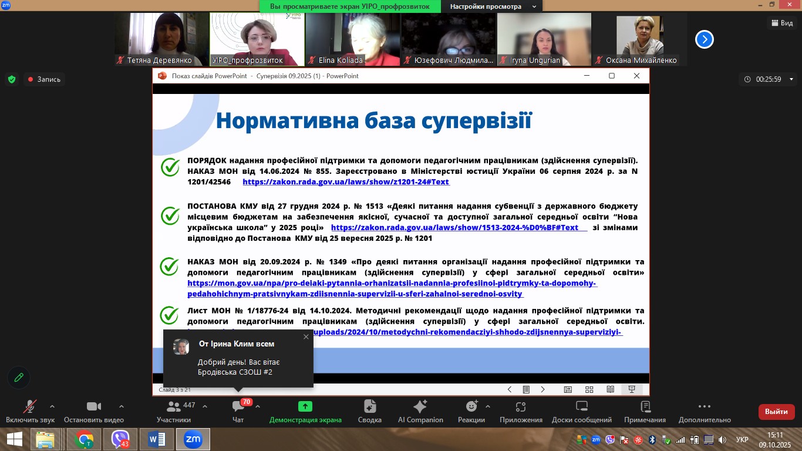Close the chat notification from Ірина Клим
This screenshot has height=451, width=802.
click(x=306, y=336)
